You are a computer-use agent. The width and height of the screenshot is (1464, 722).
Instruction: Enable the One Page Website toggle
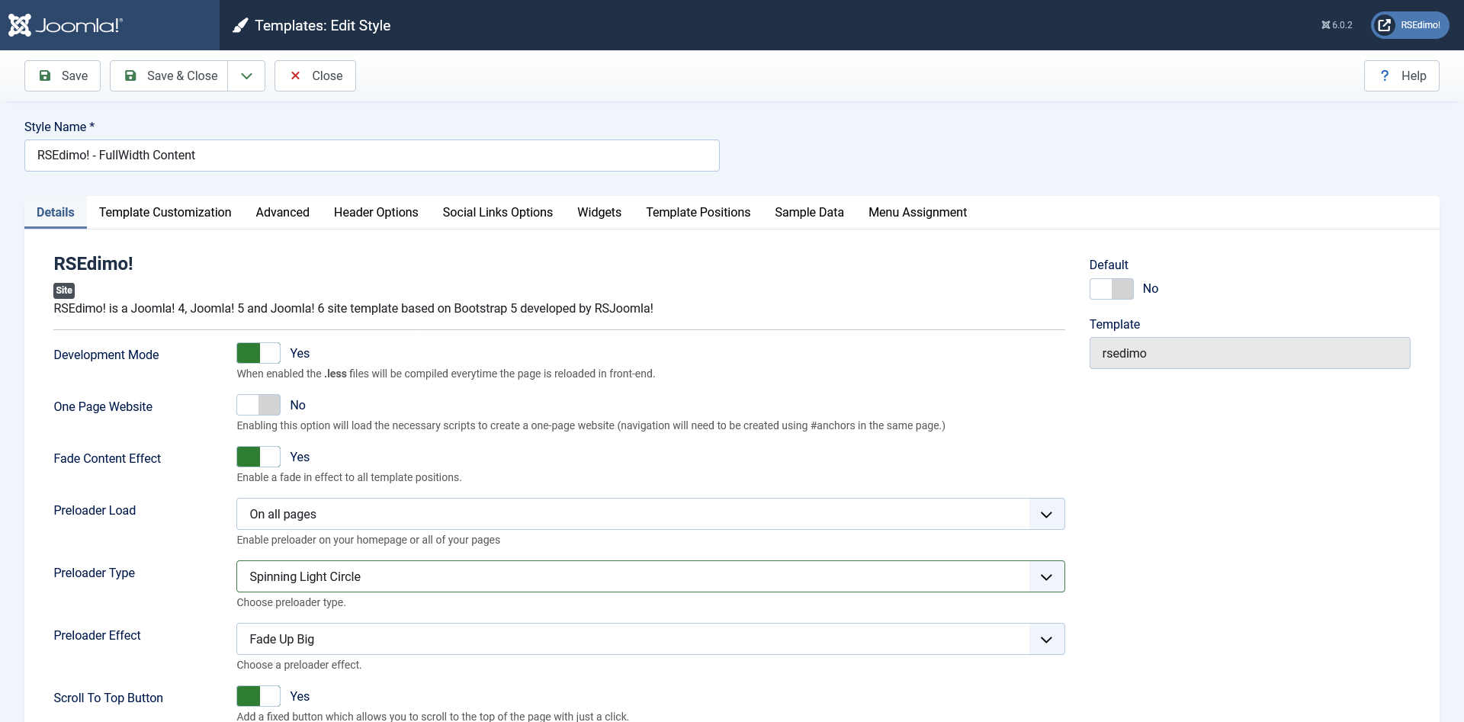[258, 405]
